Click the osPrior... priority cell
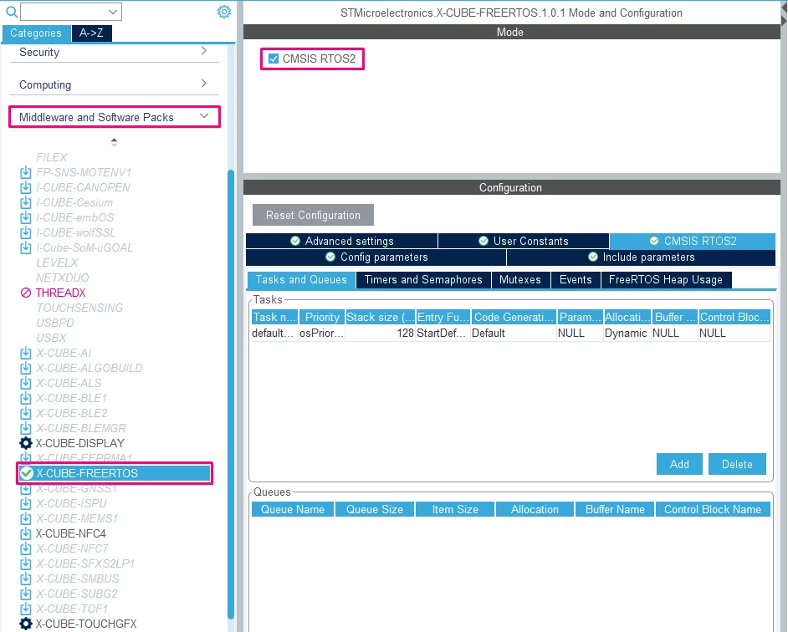This screenshot has height=632, width=788. tap(321, 333)
